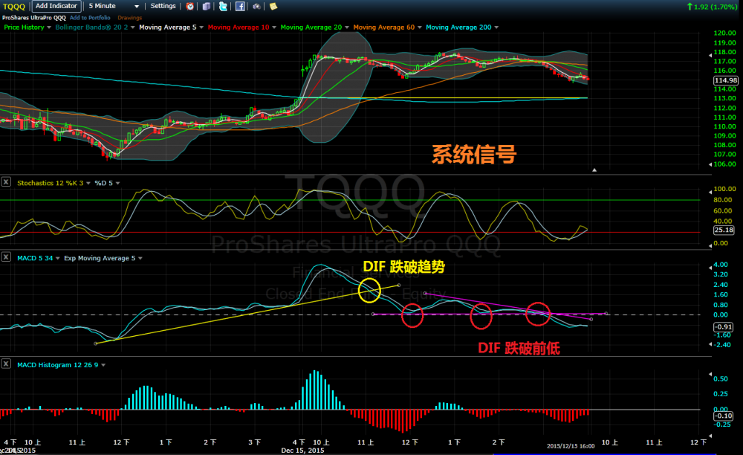Open the Settings menu
Screen dimensions: 743x455
(x=165, y=6)
